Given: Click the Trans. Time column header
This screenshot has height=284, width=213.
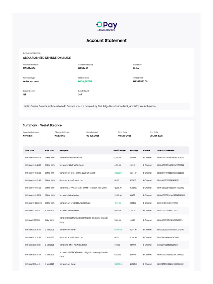Looking at the screenshot, I should point(29,151).
